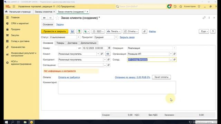This screenshot has height=124, width=221.
Task: Open the settings lines icon beside user name
Action: [199, 7]
